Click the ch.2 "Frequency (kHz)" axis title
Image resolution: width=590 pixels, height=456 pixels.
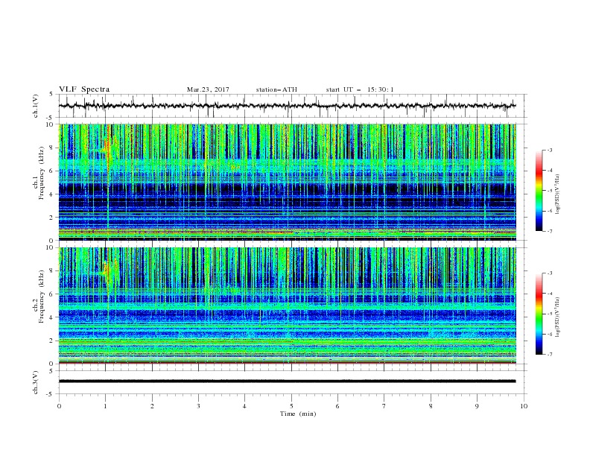(x=41, y=297)
